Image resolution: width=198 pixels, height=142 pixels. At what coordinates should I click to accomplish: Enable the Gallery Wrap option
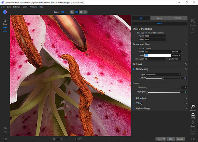click(133, 108)
